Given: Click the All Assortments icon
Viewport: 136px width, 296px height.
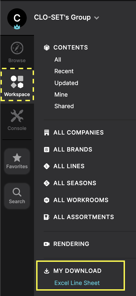Looking at the screenshot, I should click(46, 217).
